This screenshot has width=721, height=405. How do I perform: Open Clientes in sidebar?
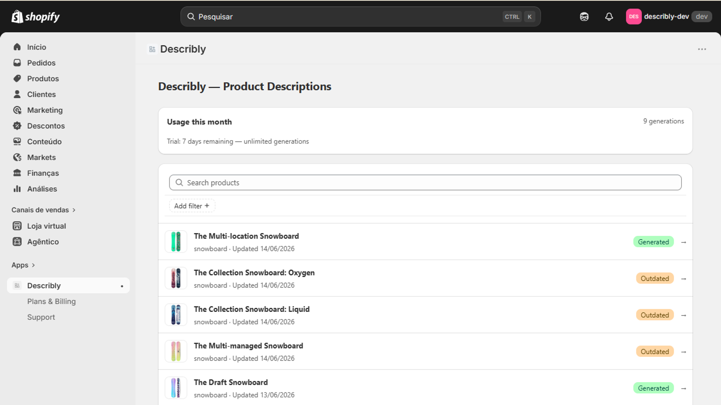tap(68, 94)
